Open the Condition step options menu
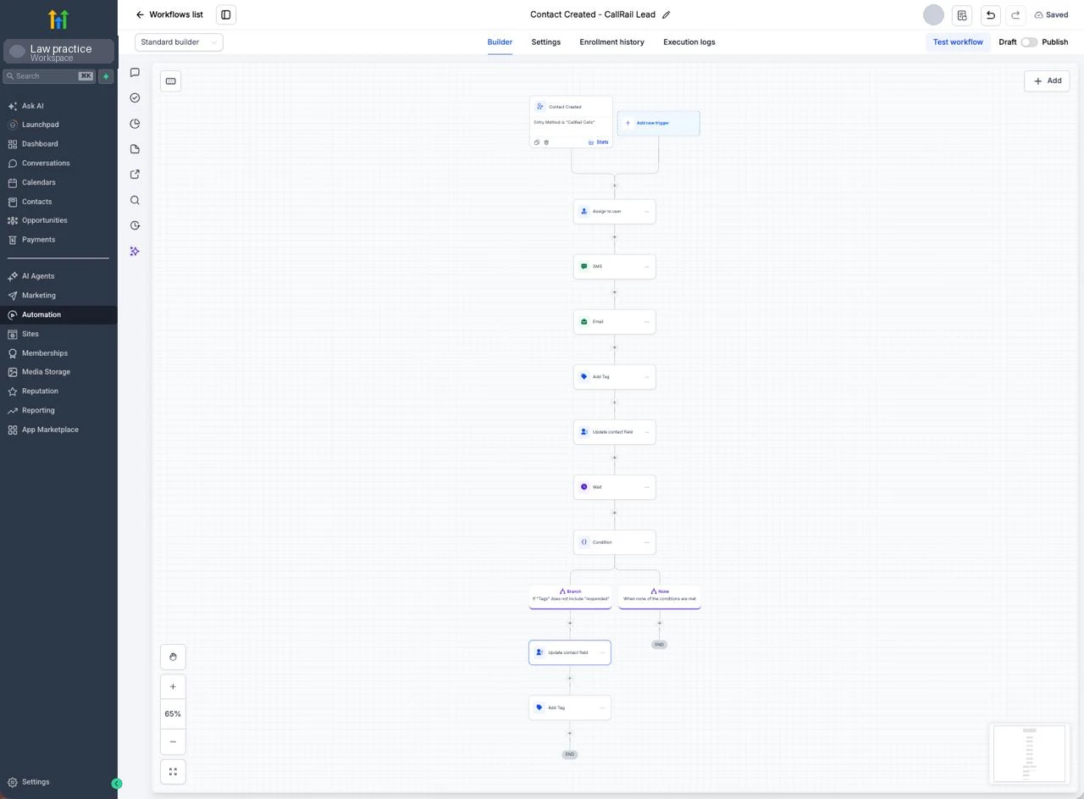Viewport: 1084px width, 799px height. click(647, 542)
